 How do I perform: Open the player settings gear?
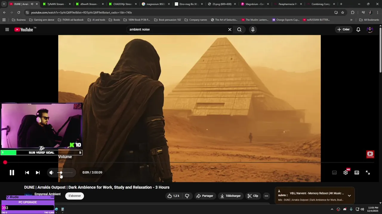pos(346,172)
